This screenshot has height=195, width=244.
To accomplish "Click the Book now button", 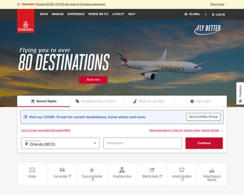I will pyautogui.click(x=93, y=79).
